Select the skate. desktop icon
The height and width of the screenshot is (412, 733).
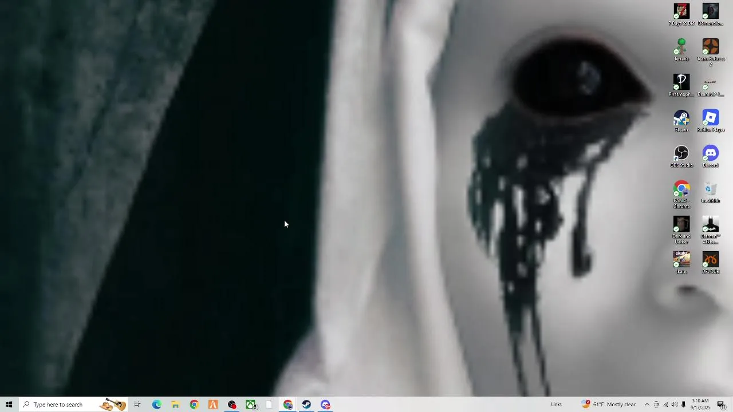[681, 263]
